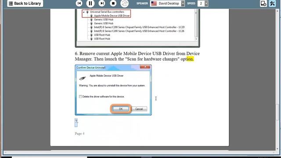Click the convert-to-audio music note icon
This screenshot has width=281, height=158.
(x=125, y=3)
